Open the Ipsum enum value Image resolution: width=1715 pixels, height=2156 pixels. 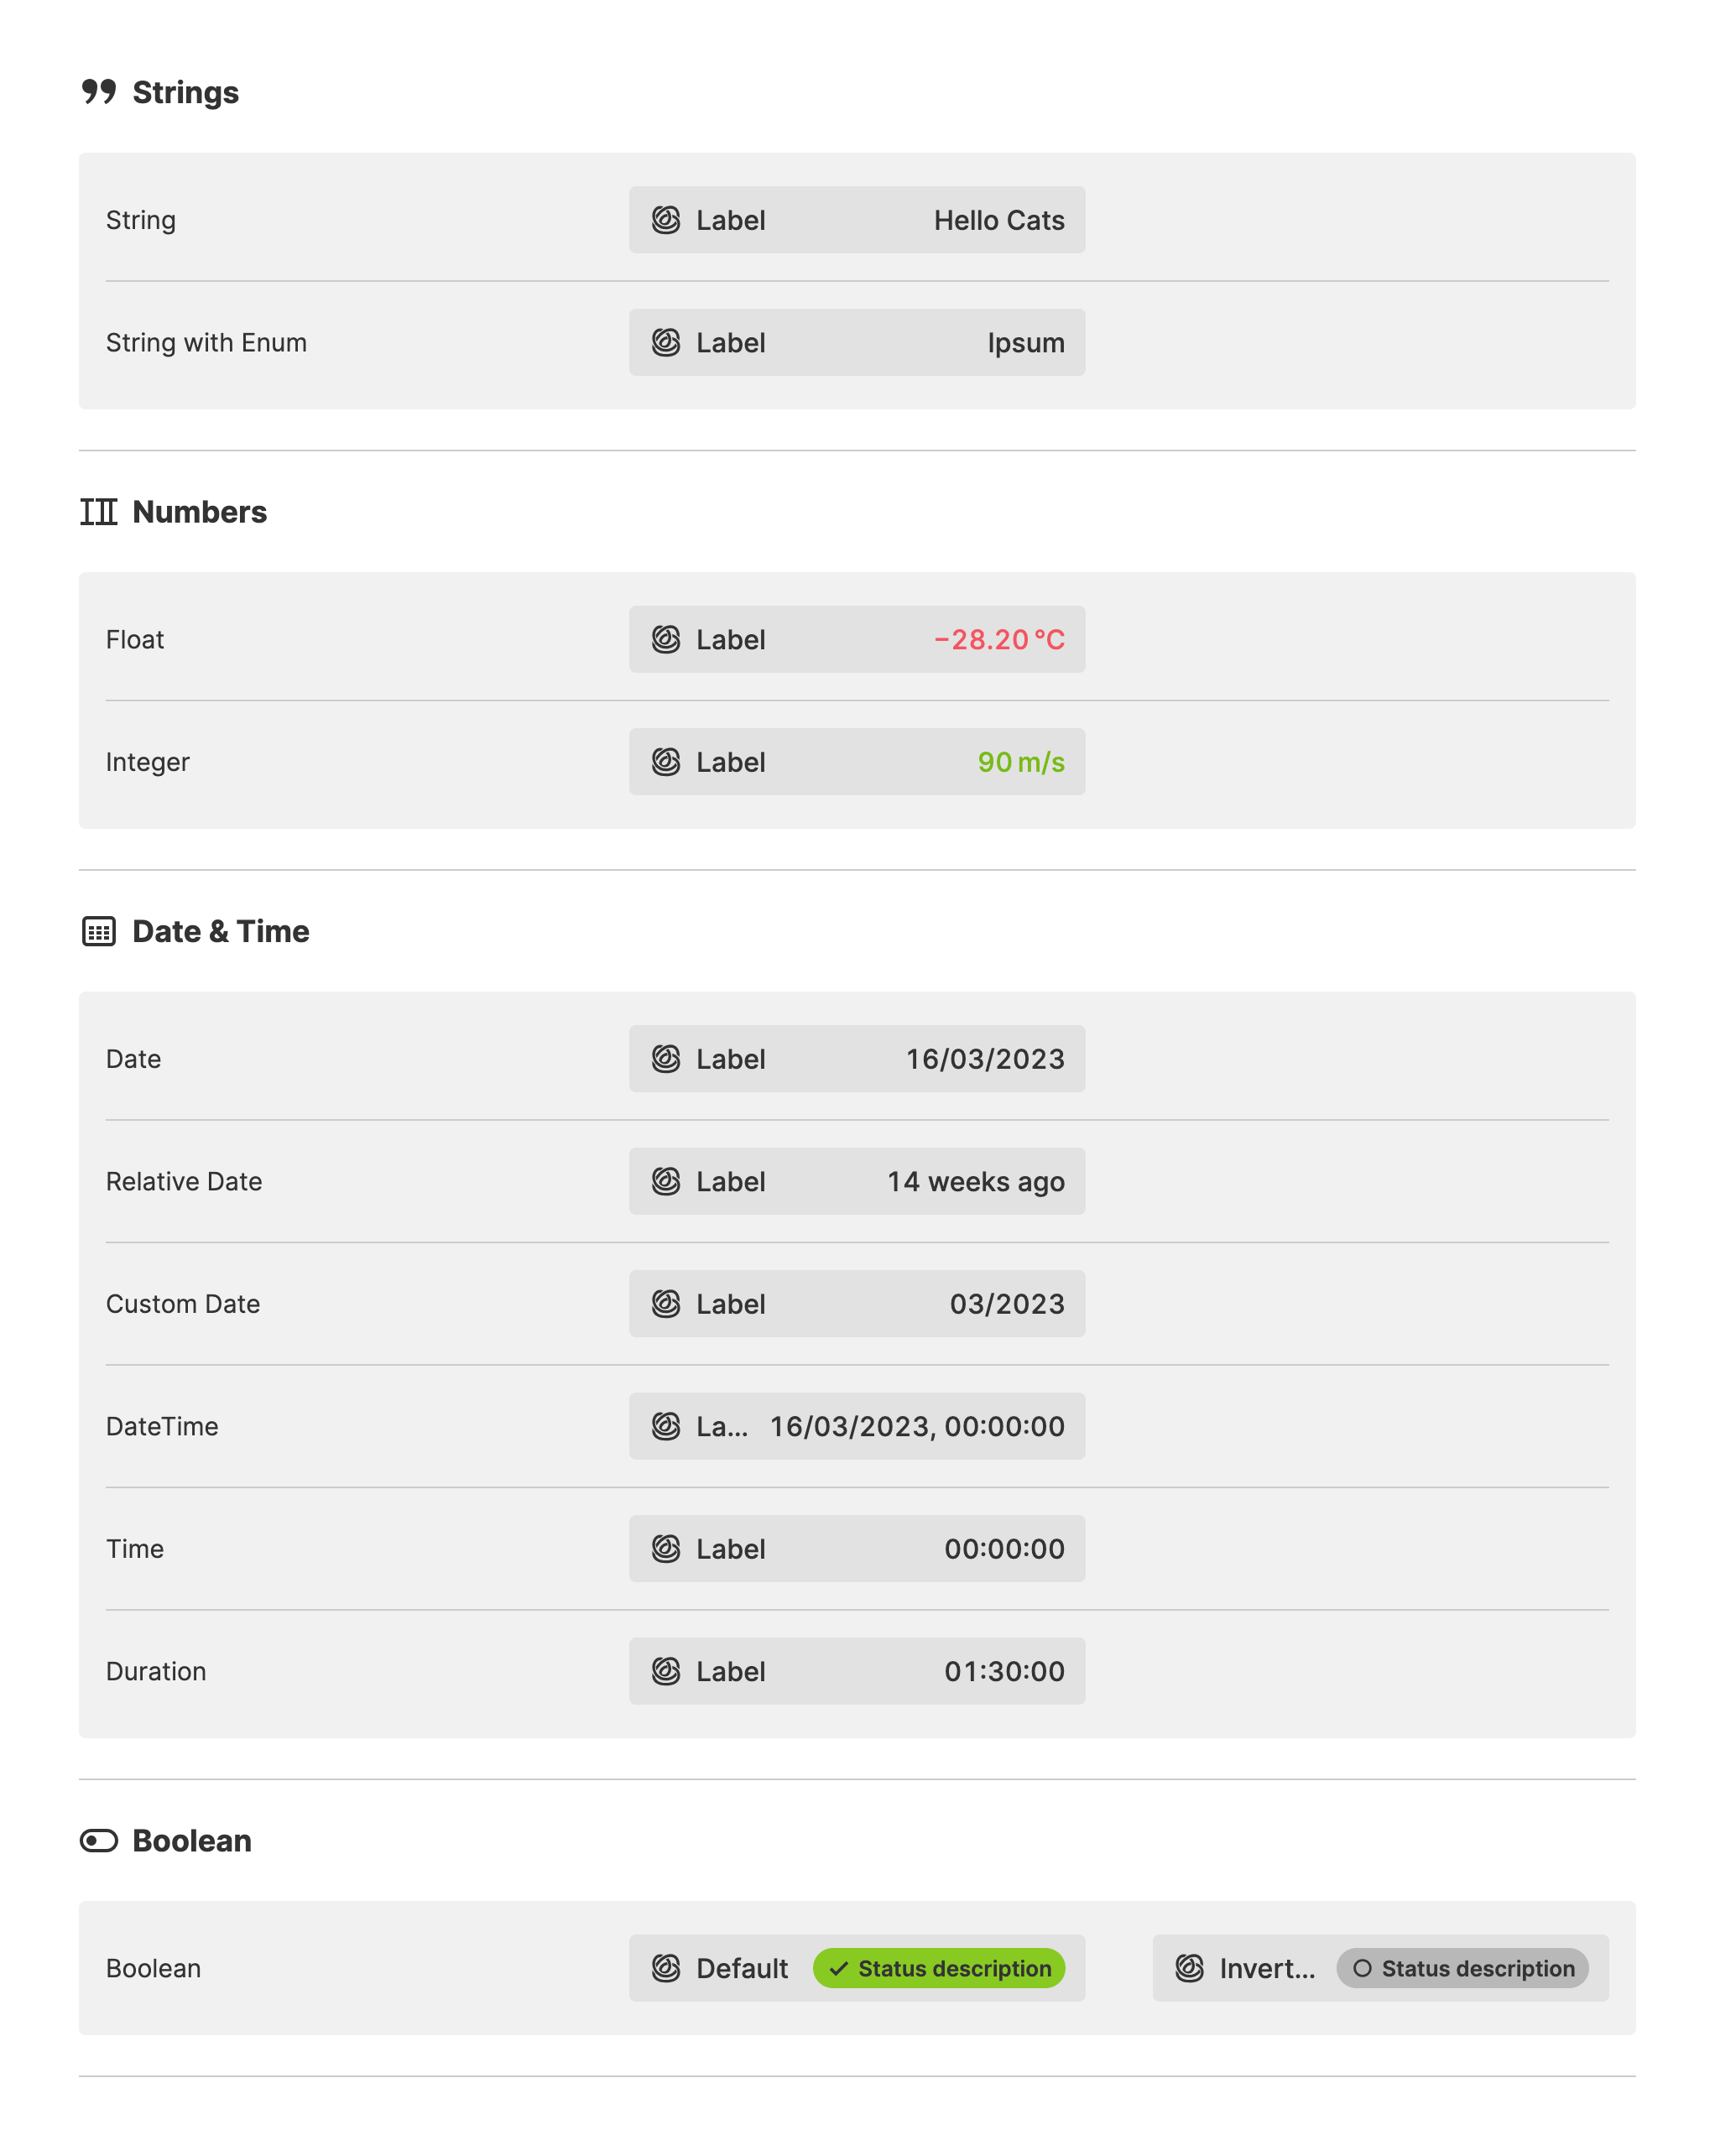coord(1026,343)
